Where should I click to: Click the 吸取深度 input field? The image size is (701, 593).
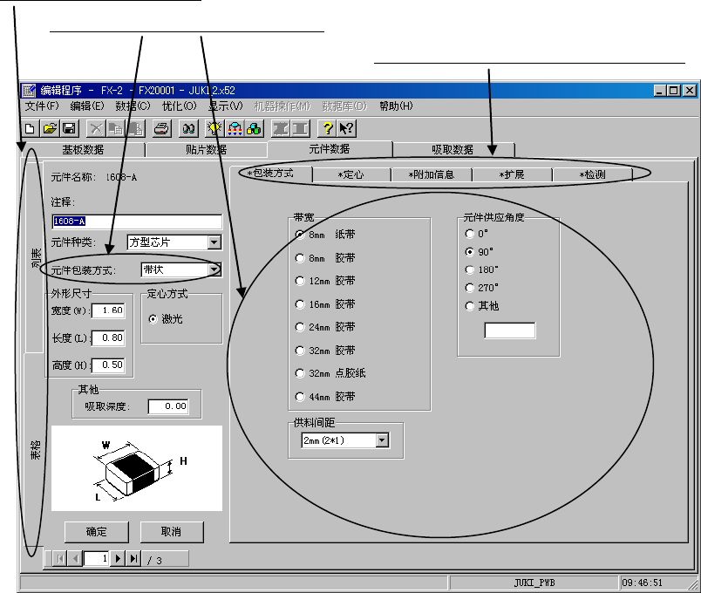(168, 406)
